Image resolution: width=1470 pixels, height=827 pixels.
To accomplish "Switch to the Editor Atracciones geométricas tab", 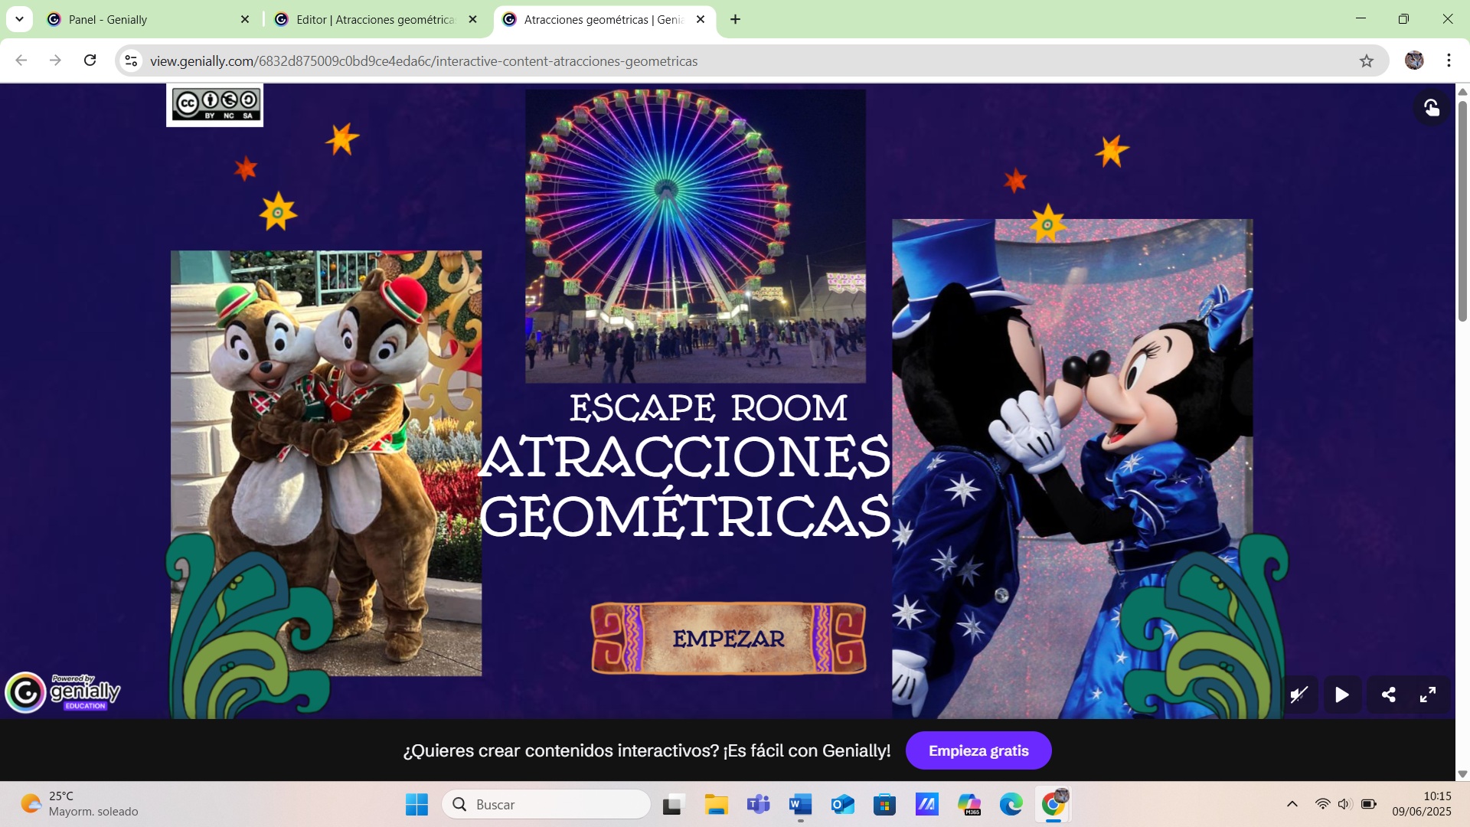I will [x=375, y=19].
